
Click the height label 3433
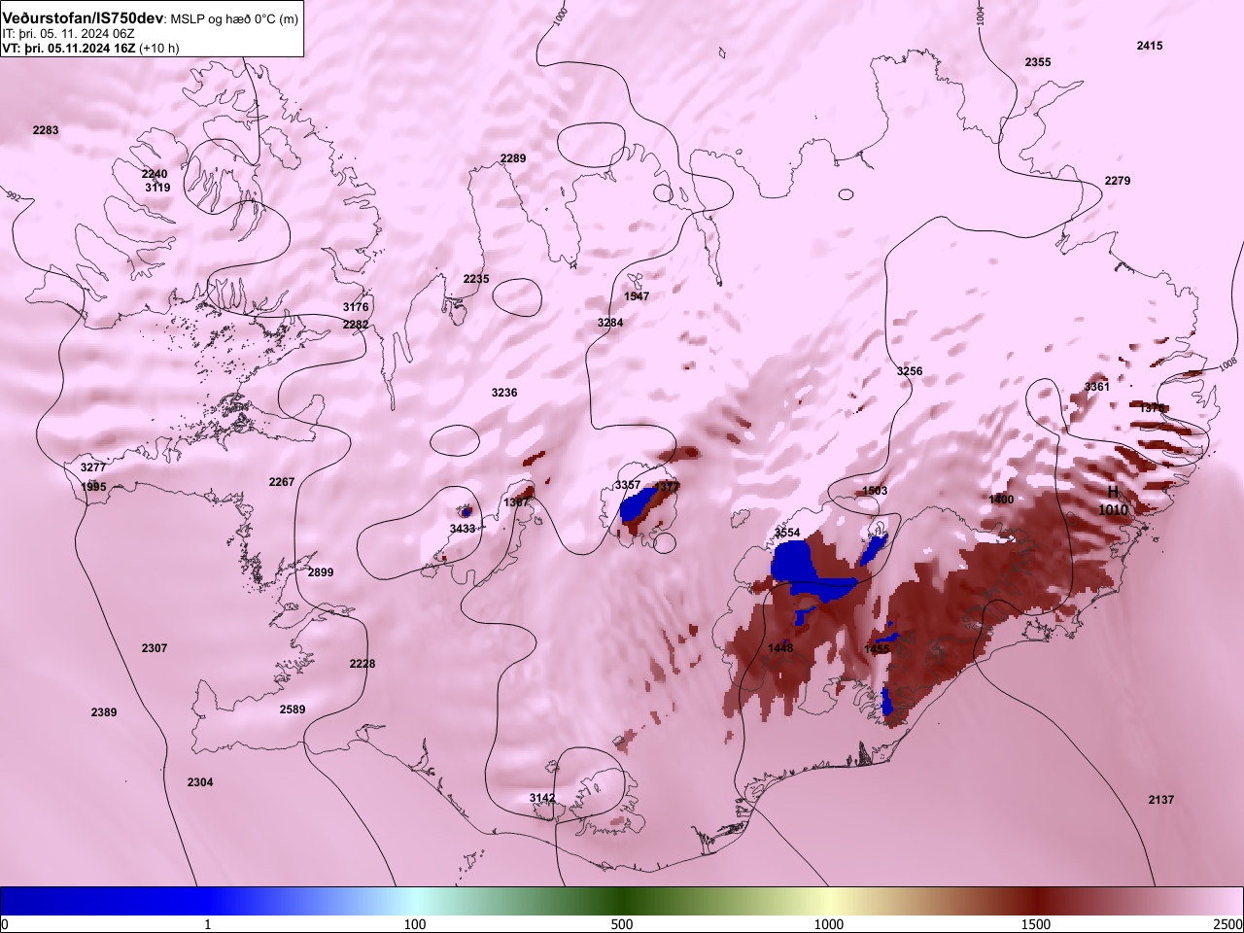tap(463, 529)
